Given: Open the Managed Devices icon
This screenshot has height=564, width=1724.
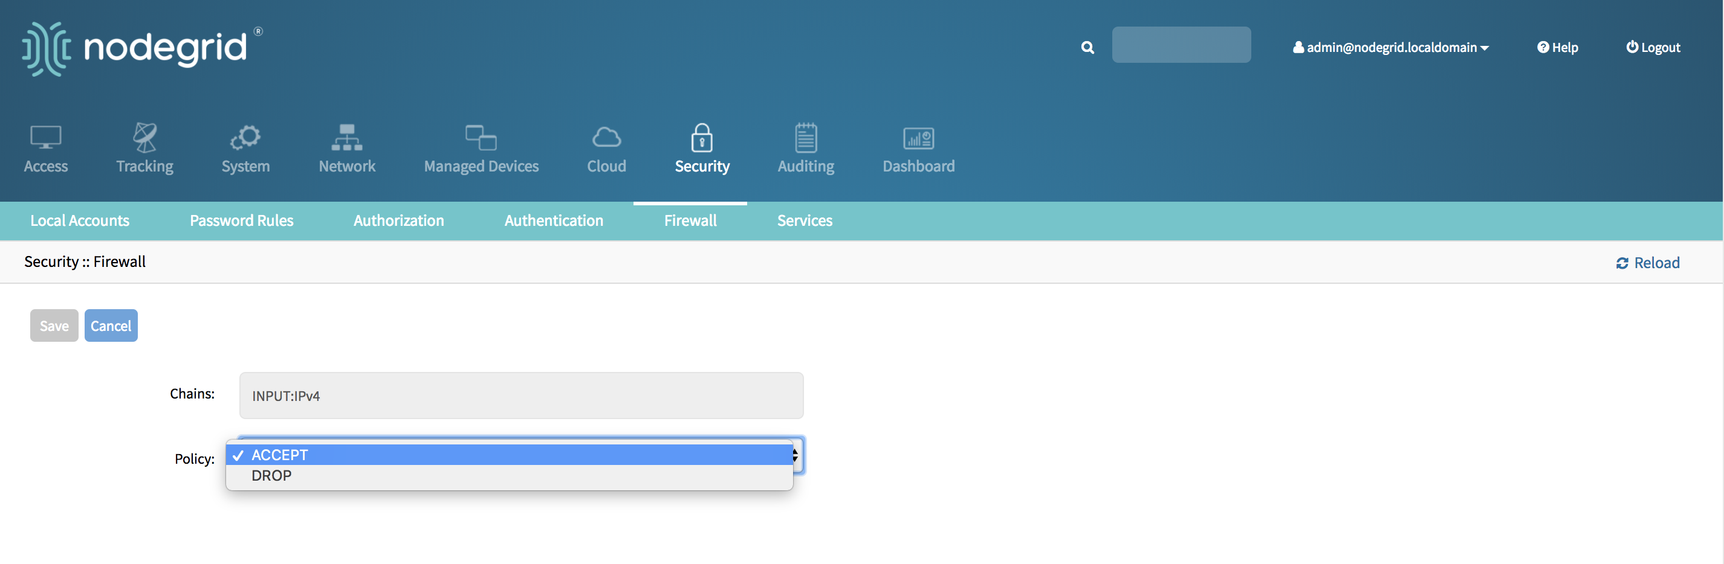Looking at the screenshot, I should pyautogui.click(x=481, y=138).
